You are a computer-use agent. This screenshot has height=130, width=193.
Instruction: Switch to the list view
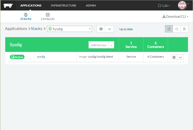(x=169, y=29)
